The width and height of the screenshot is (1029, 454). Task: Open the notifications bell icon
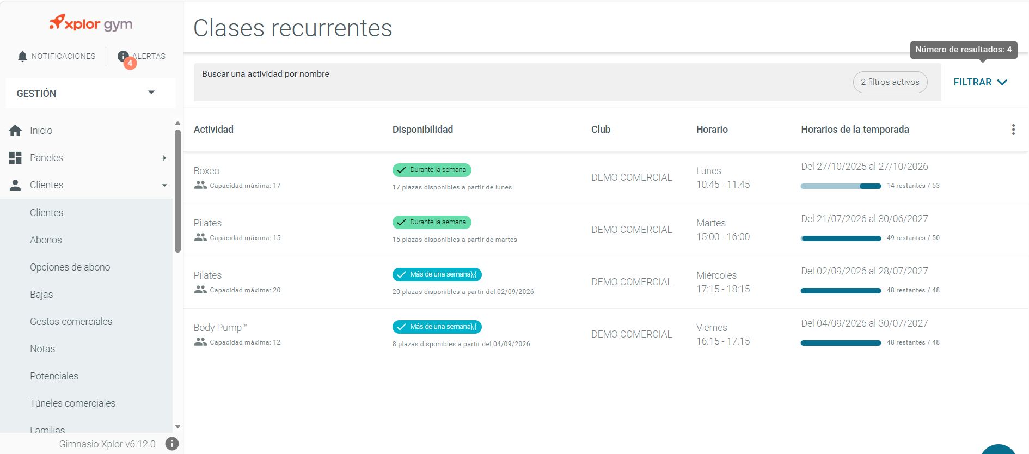click(x=22, y=57)
